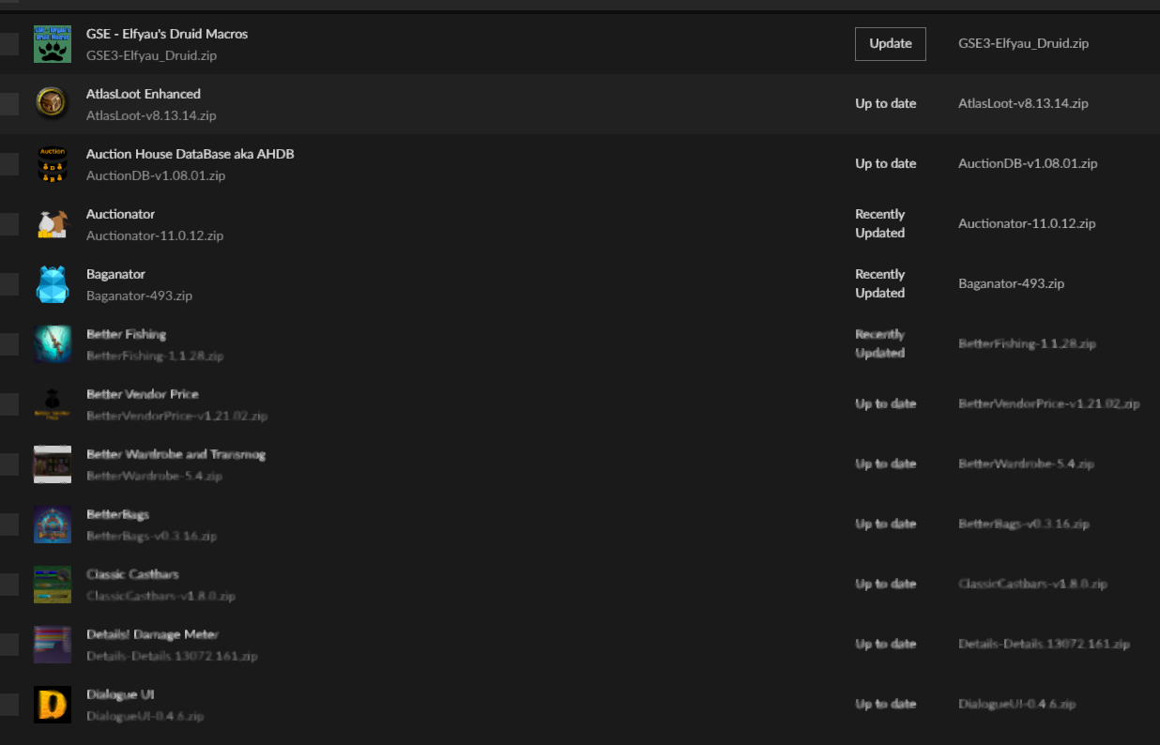Open the Classic Castbars title
Viewport: 1160px width, 745px height.
click(132, 574)
